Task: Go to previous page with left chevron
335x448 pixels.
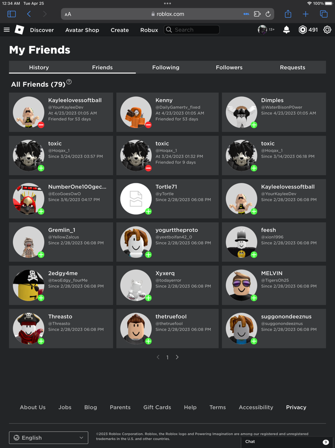Action: (x=158, y=357)
